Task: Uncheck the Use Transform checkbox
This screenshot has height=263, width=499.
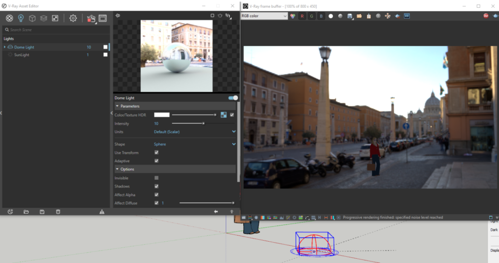Action: click(x=156, y=152)
